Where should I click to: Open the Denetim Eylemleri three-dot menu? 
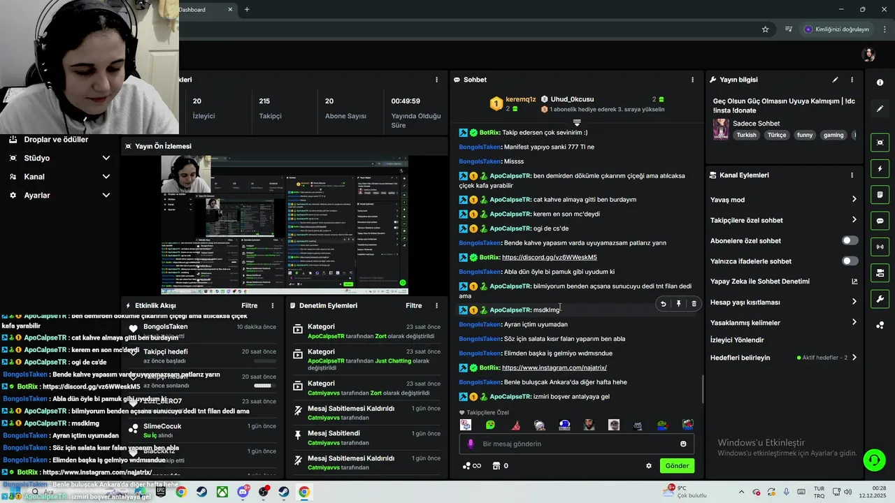tap(436, 305)
